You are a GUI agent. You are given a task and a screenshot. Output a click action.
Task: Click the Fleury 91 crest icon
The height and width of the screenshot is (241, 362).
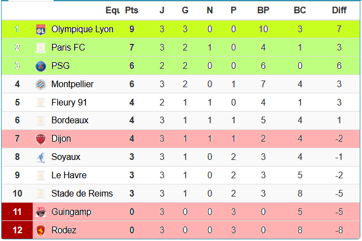point(40,103)
